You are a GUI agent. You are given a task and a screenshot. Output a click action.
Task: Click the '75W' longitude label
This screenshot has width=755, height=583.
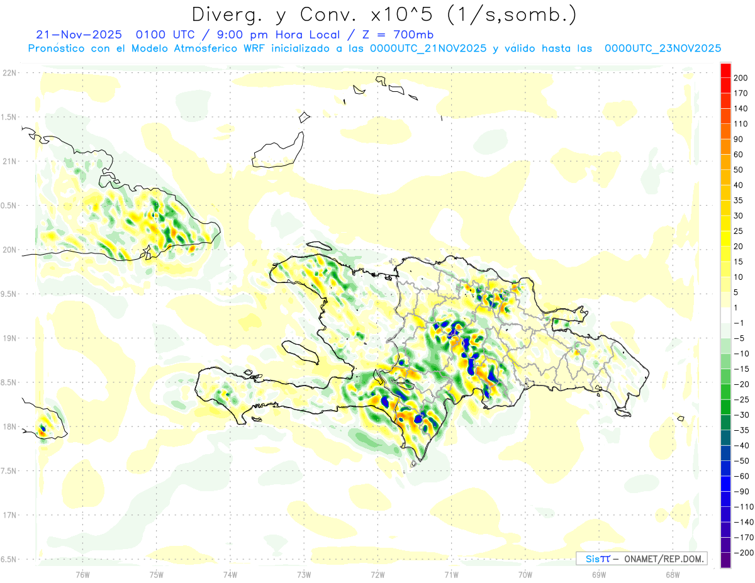(157, 574)
